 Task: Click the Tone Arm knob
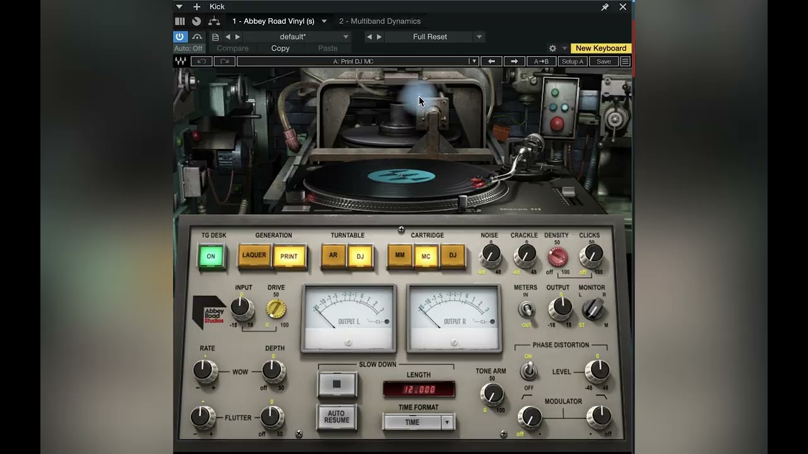(491, 394)
